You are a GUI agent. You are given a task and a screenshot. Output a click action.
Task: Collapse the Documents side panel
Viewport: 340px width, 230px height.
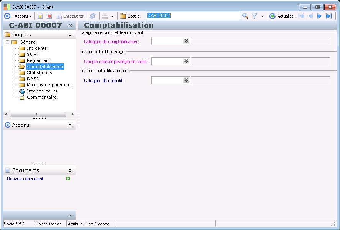click(70, 170)
